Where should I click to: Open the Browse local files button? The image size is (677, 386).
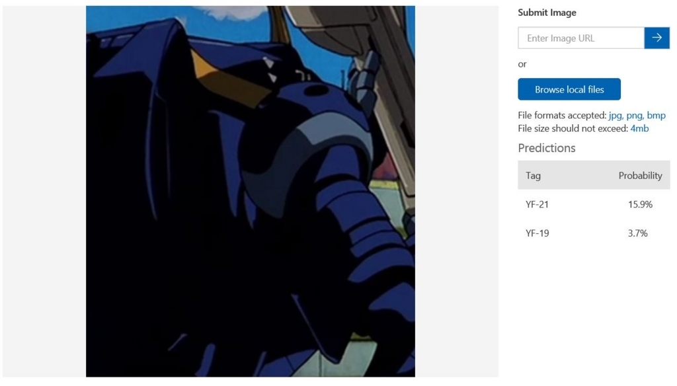pos(569,89)
